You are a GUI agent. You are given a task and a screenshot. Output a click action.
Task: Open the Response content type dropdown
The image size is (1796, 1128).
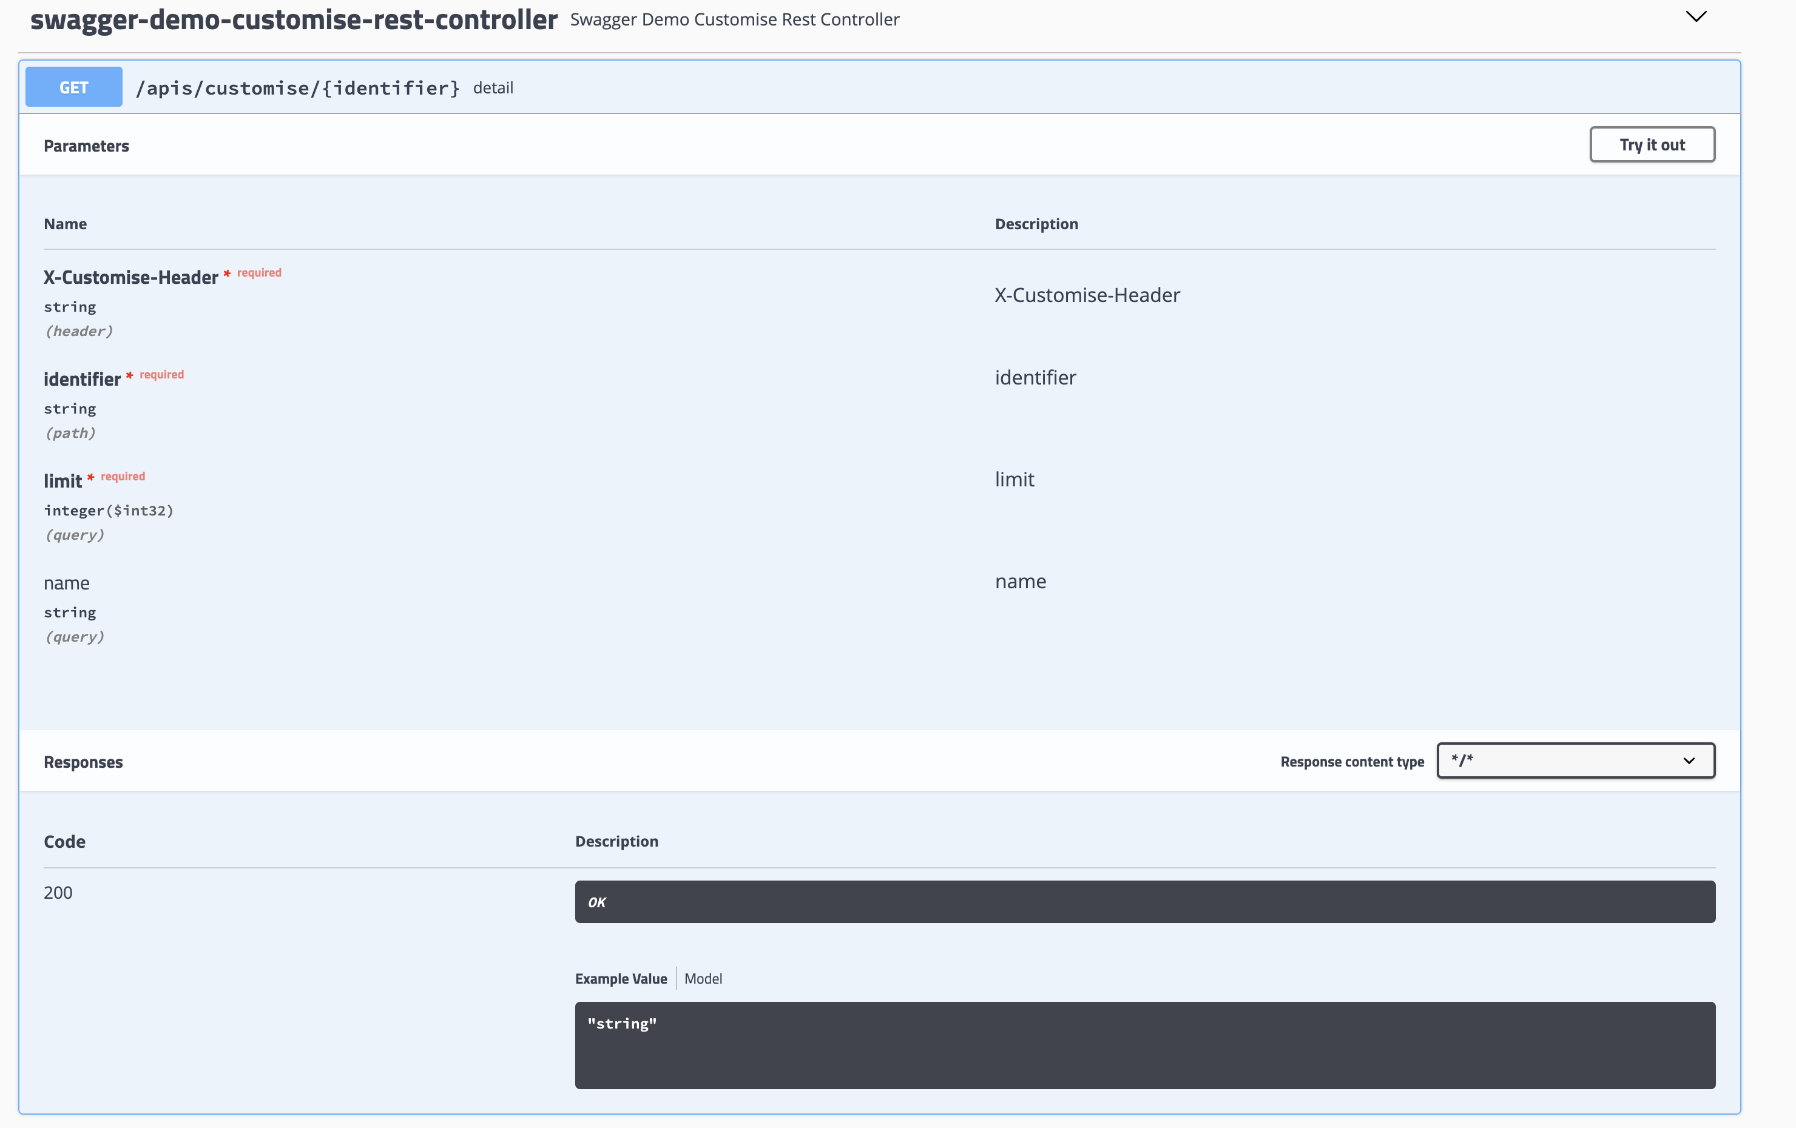1575,760
